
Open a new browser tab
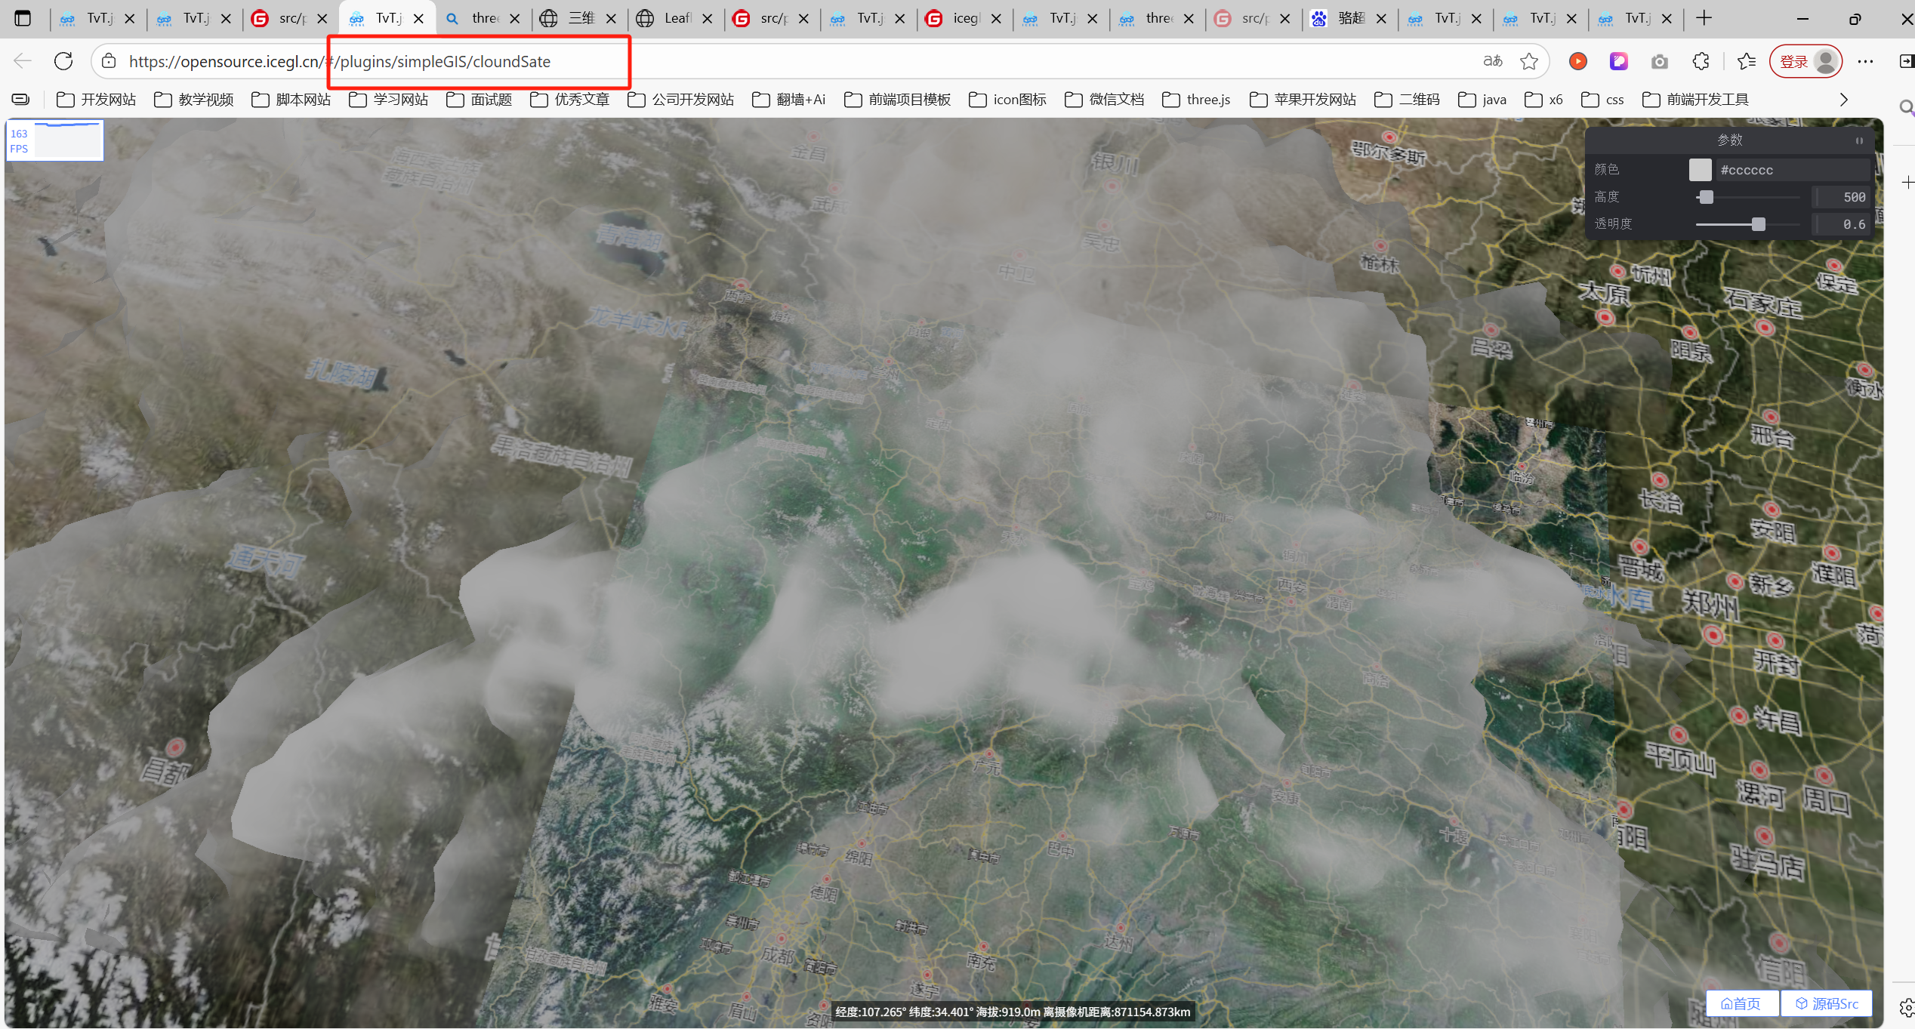[x=1704, y=18]
